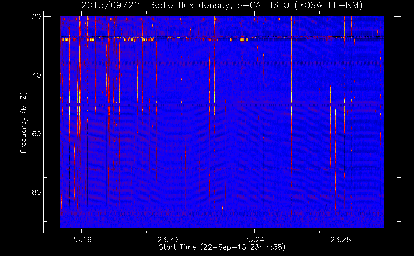414x256 pixels.
Task: Click the '80' frequency tick label
Action: [x=36, y=192]
